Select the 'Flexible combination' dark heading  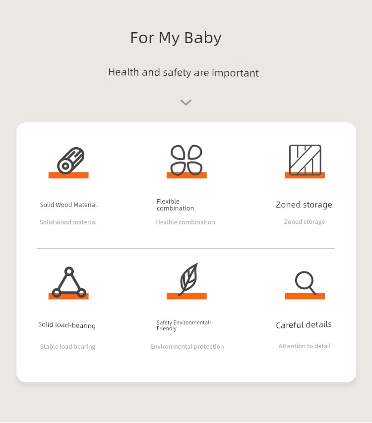click(175, 205)
